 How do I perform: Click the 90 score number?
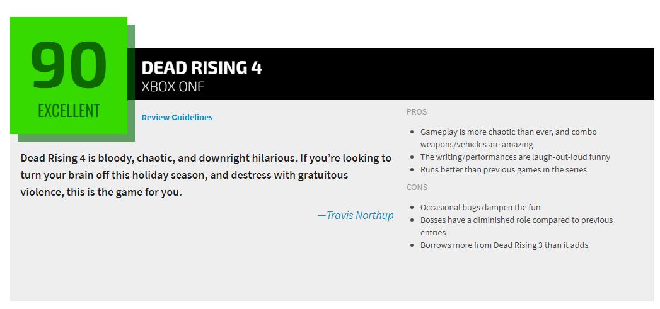[x=69, y=65]
